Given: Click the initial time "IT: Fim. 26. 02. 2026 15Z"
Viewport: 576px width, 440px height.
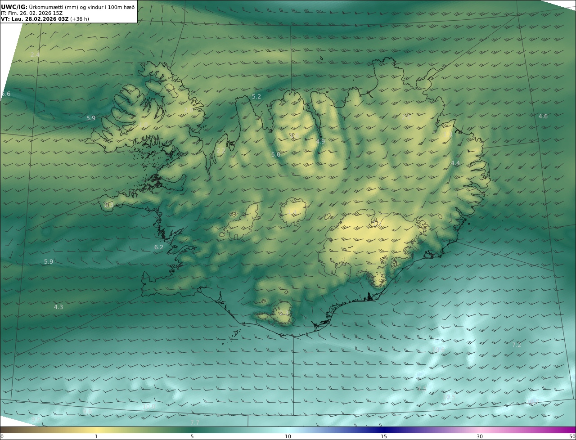Looking at the screenshot, I should tap(31, 13).
